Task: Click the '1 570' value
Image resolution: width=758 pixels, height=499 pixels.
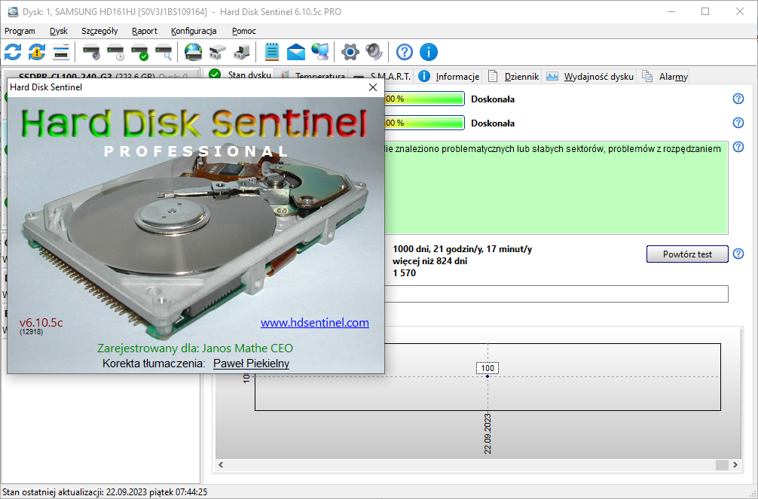Action: pos(404,273)
